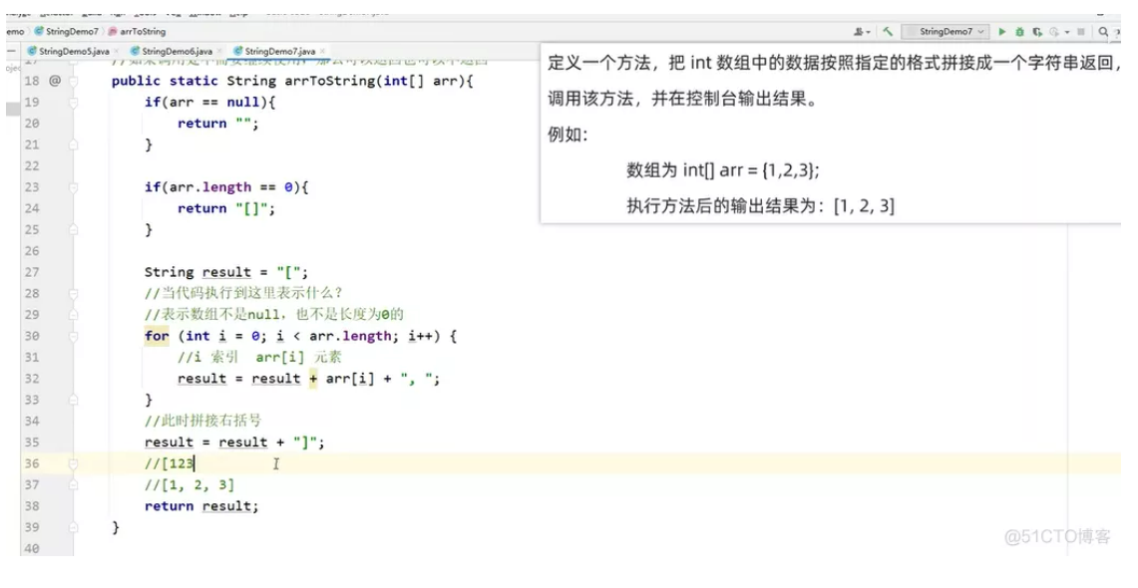Open Search Everywhere with the magnifier icon
Image resolution: width=1138 pixels, height=588 pixels.
(x=1104, y=31)
